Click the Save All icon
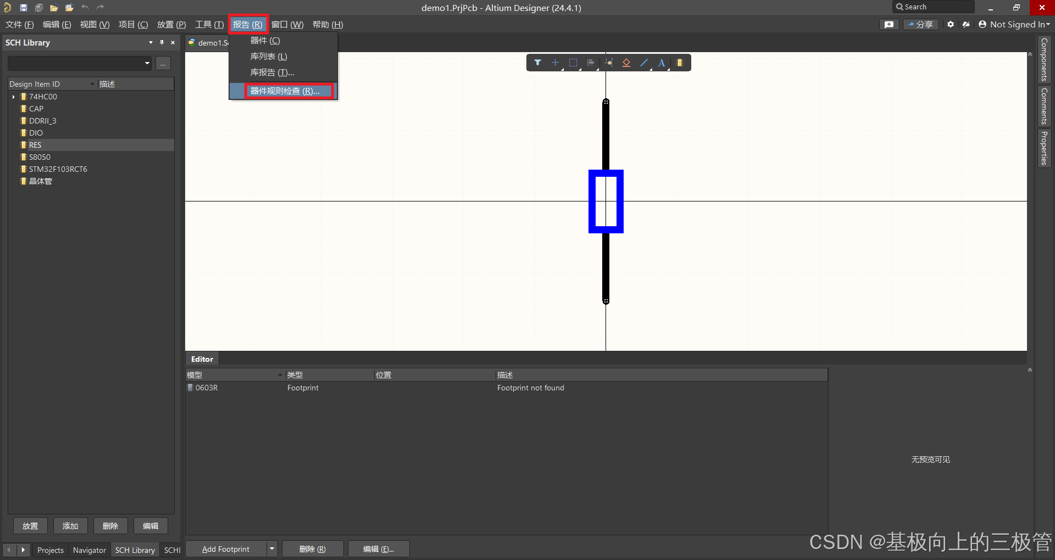Viewport: 1055px width, 560px height. point(38,8)
